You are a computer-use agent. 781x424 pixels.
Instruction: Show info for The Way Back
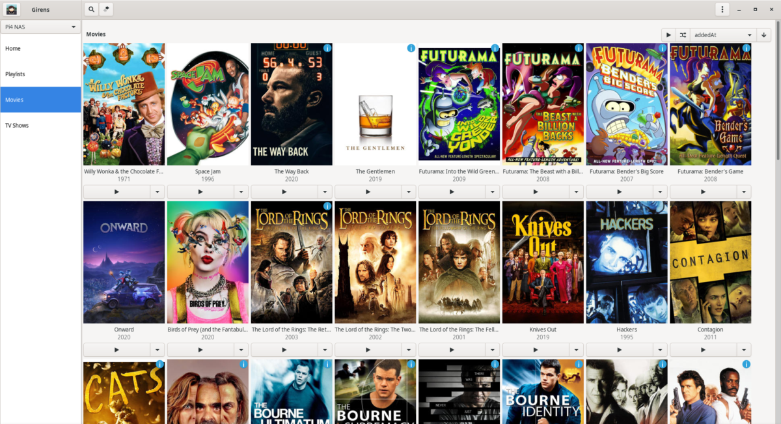click(x=327, y=48)
